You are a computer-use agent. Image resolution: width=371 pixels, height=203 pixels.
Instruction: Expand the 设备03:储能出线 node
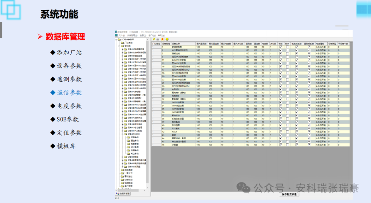point(123,56)
